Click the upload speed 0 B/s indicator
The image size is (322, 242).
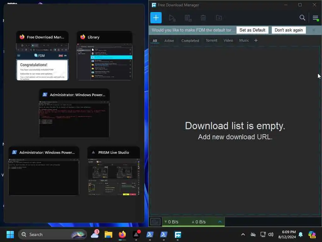tap(199, 222)
